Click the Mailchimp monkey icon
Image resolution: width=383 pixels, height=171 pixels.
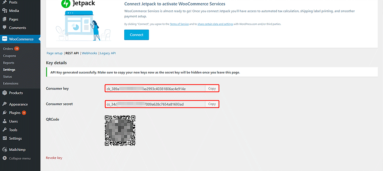[x=5, y=150]
